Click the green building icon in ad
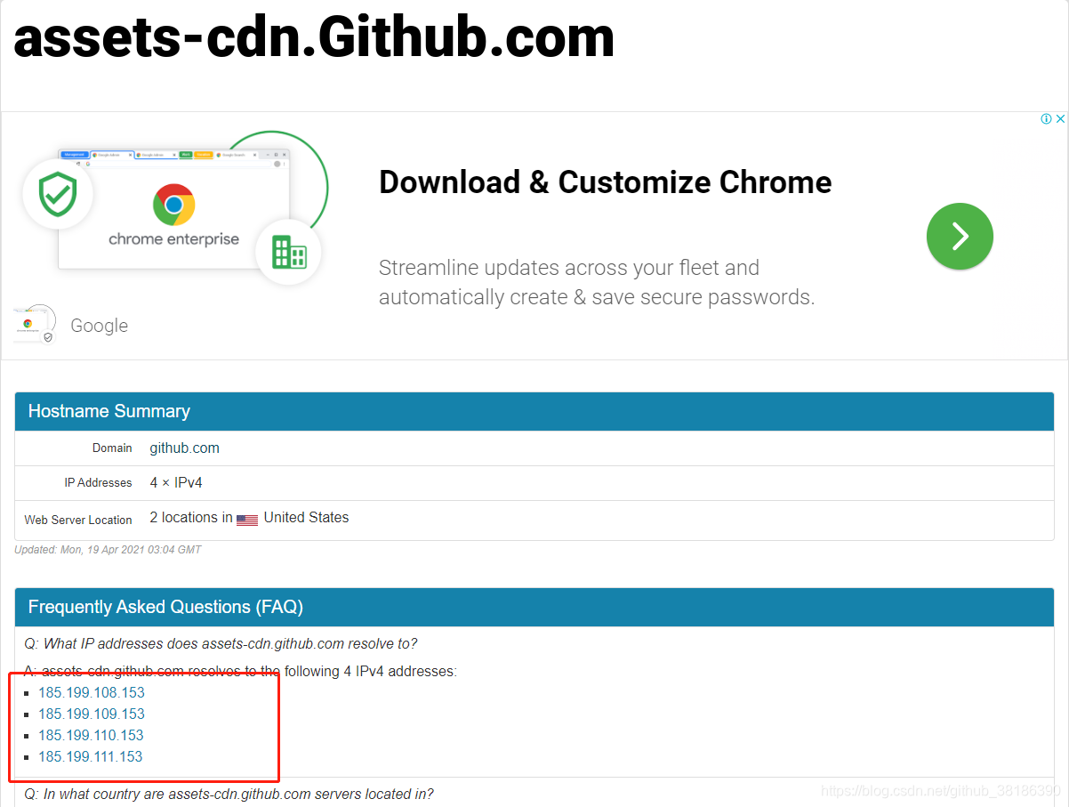The image size is (1069, 807). 288,252
